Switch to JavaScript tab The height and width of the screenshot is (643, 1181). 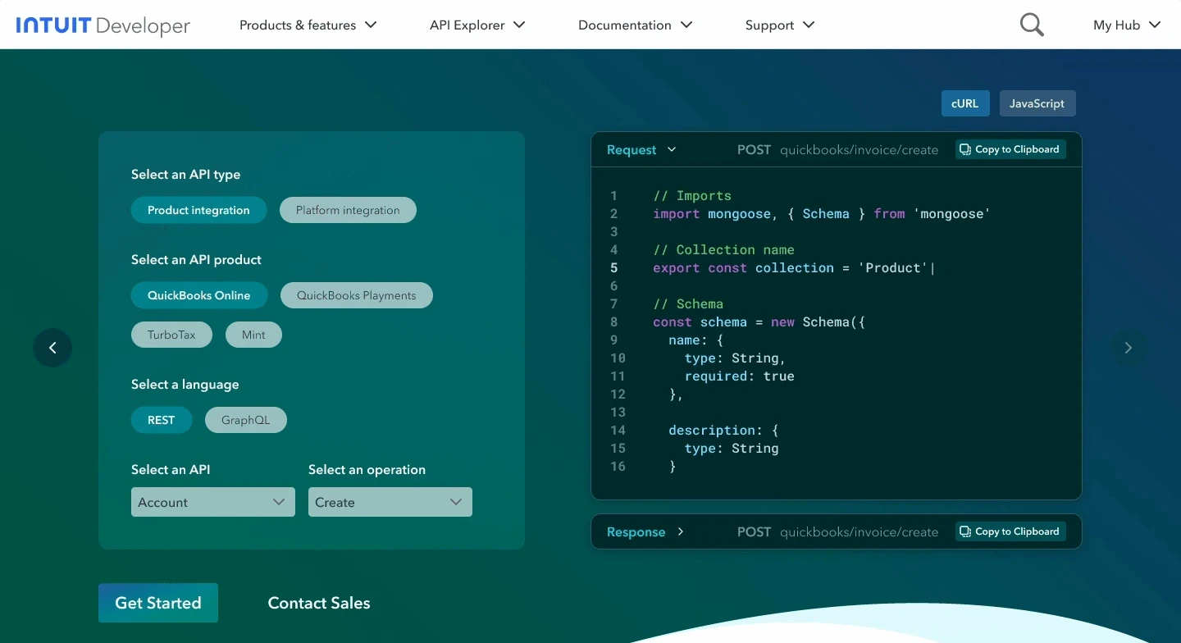point(1037,103)
